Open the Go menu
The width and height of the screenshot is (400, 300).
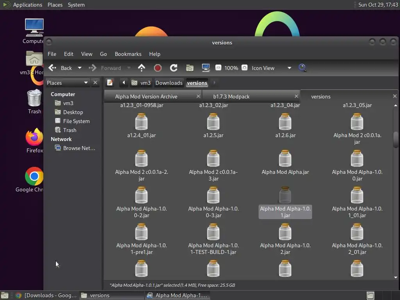click(x=103, y=54)
